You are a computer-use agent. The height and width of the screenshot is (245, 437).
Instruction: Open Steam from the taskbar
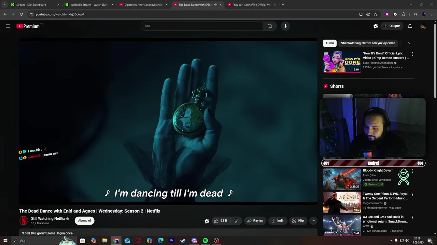coord(183,241)
